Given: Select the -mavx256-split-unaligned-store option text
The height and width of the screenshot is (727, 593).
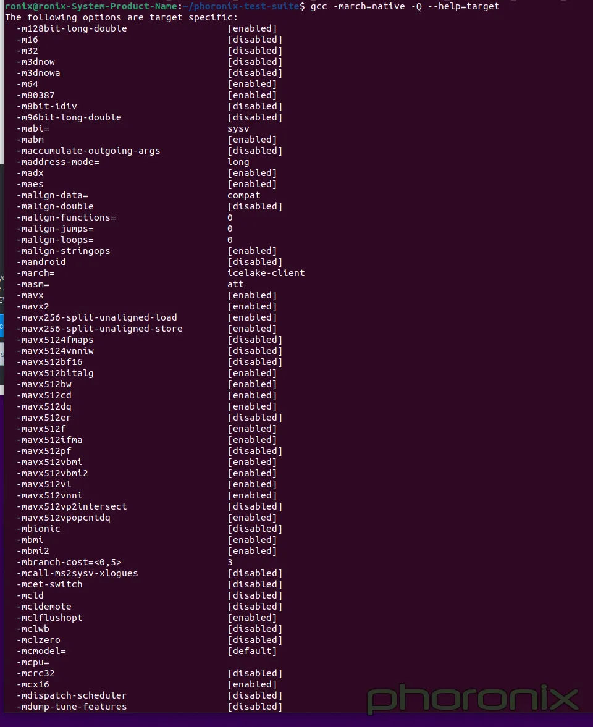Looking at the screenshot, I should point(99,329).
